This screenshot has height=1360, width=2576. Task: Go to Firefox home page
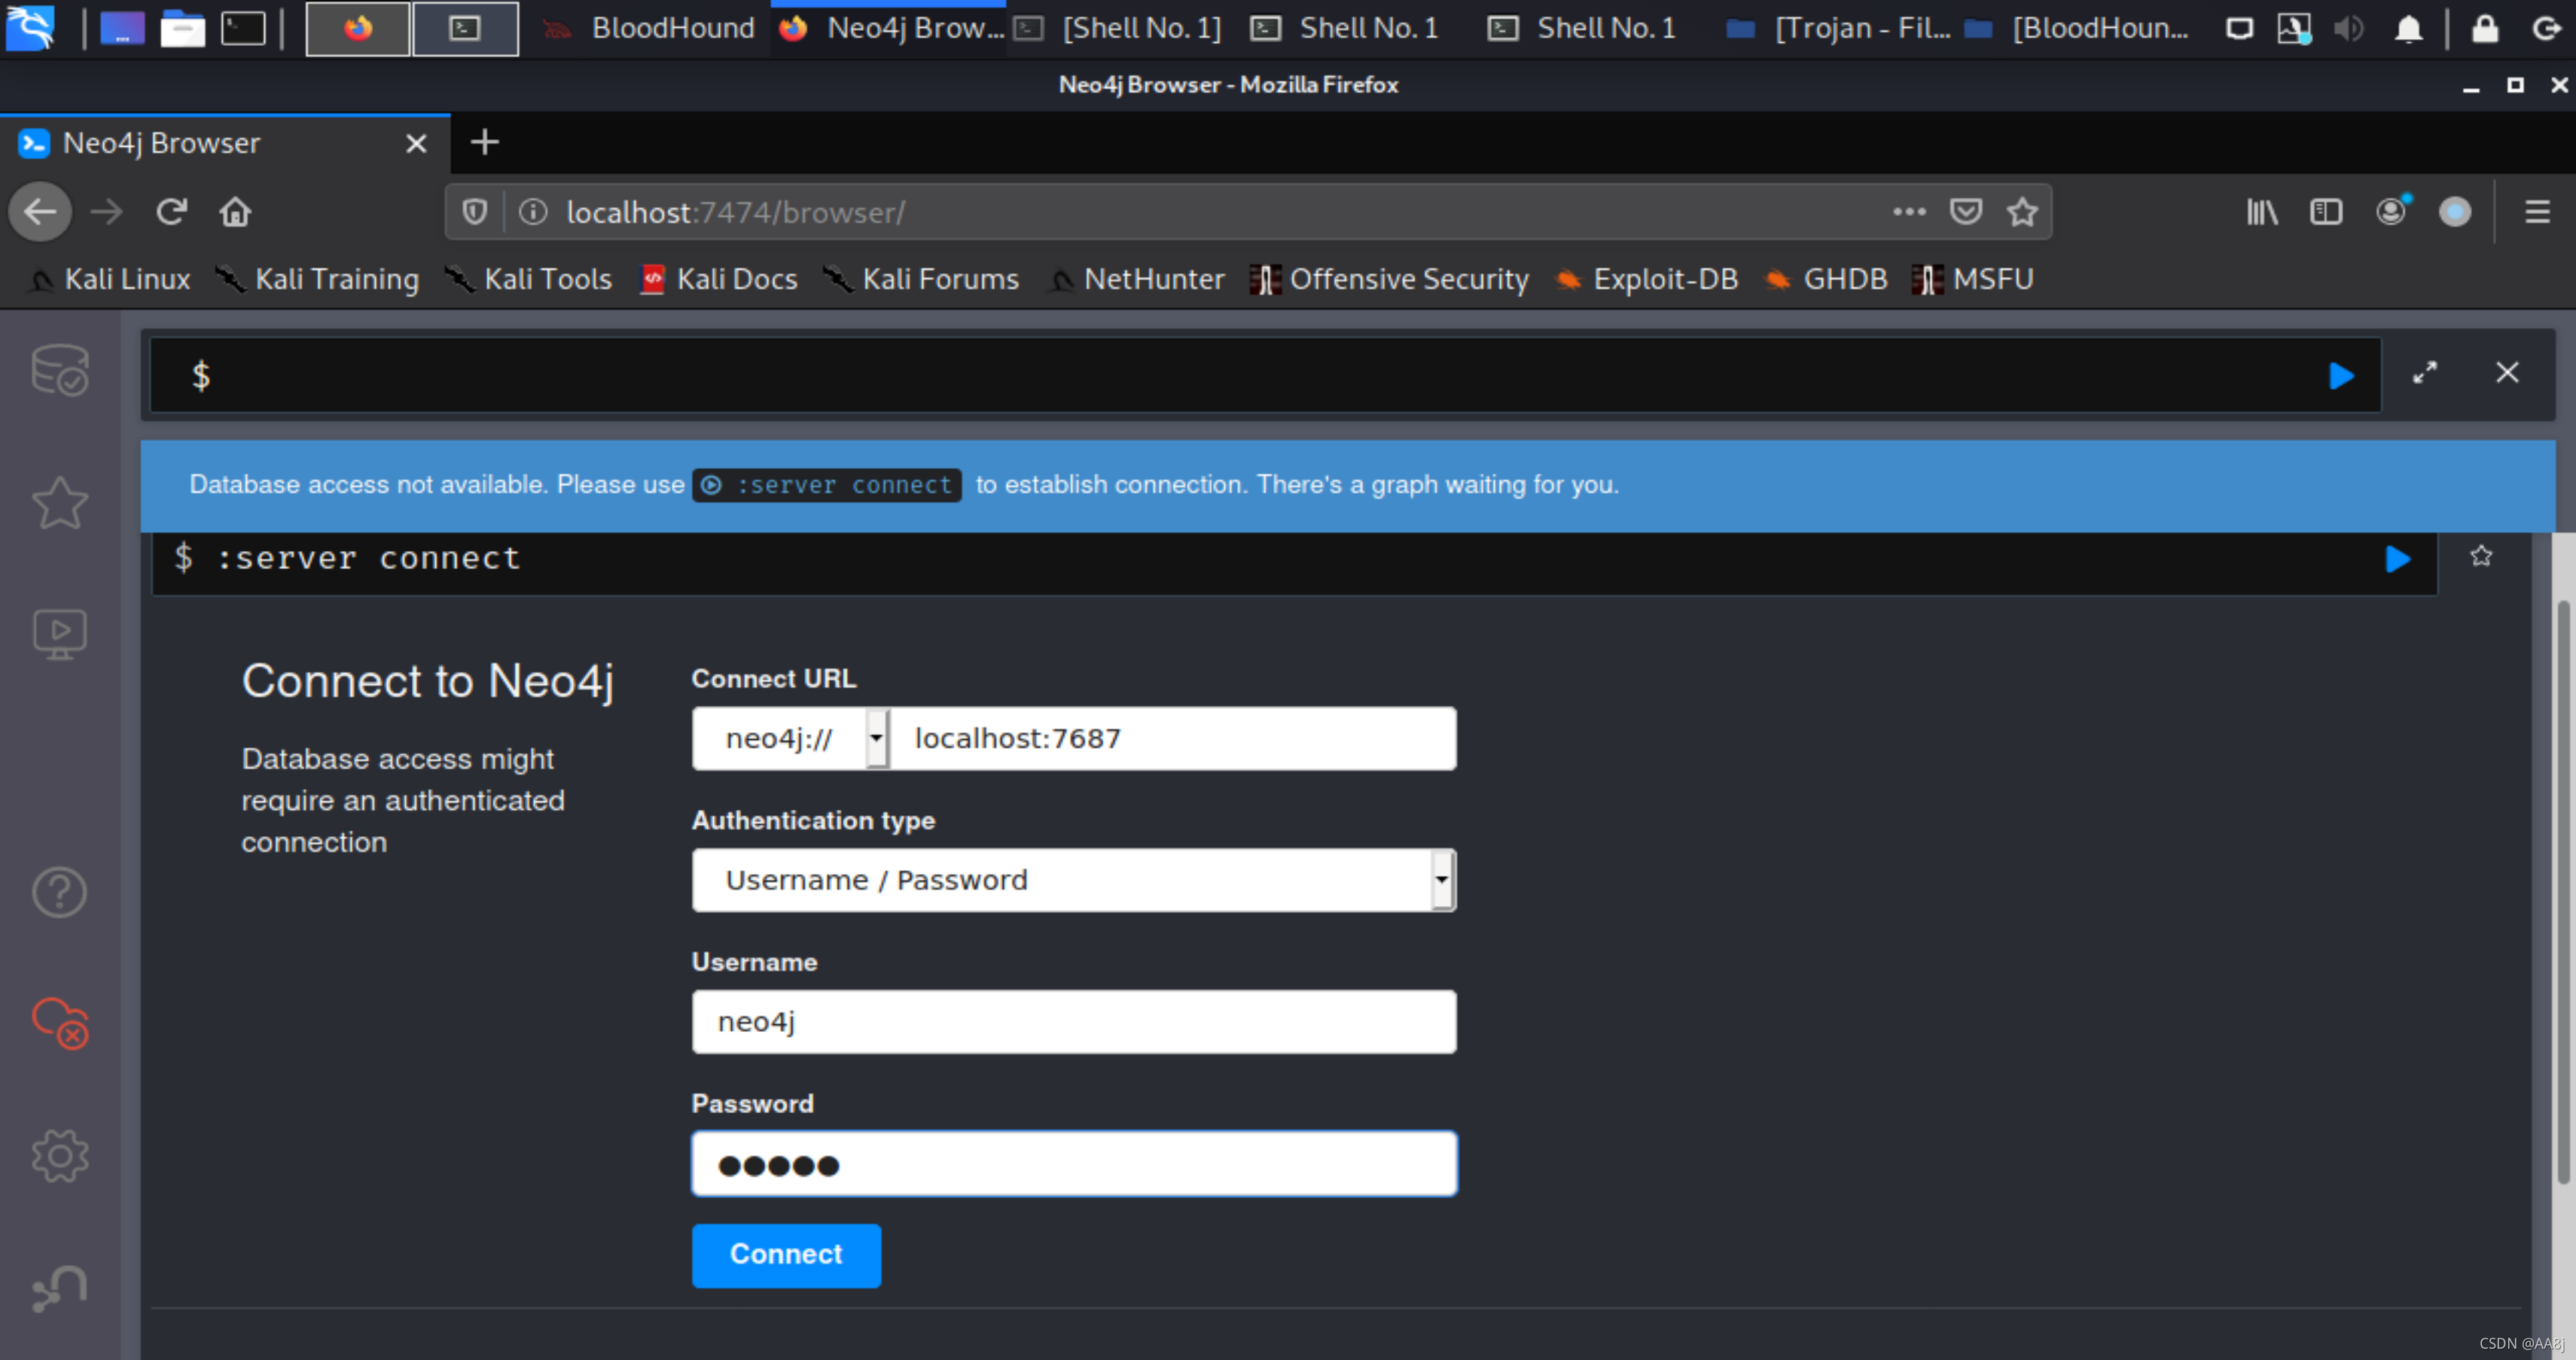[235, 211]
